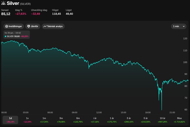Viewport: 190px width, 127px height.
Task: Open the Teknisk analys button
Action: [x=53, y=26]
